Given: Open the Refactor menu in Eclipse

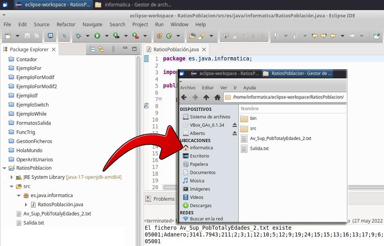Looking at the screenshot, I should (x=66, y=24).
